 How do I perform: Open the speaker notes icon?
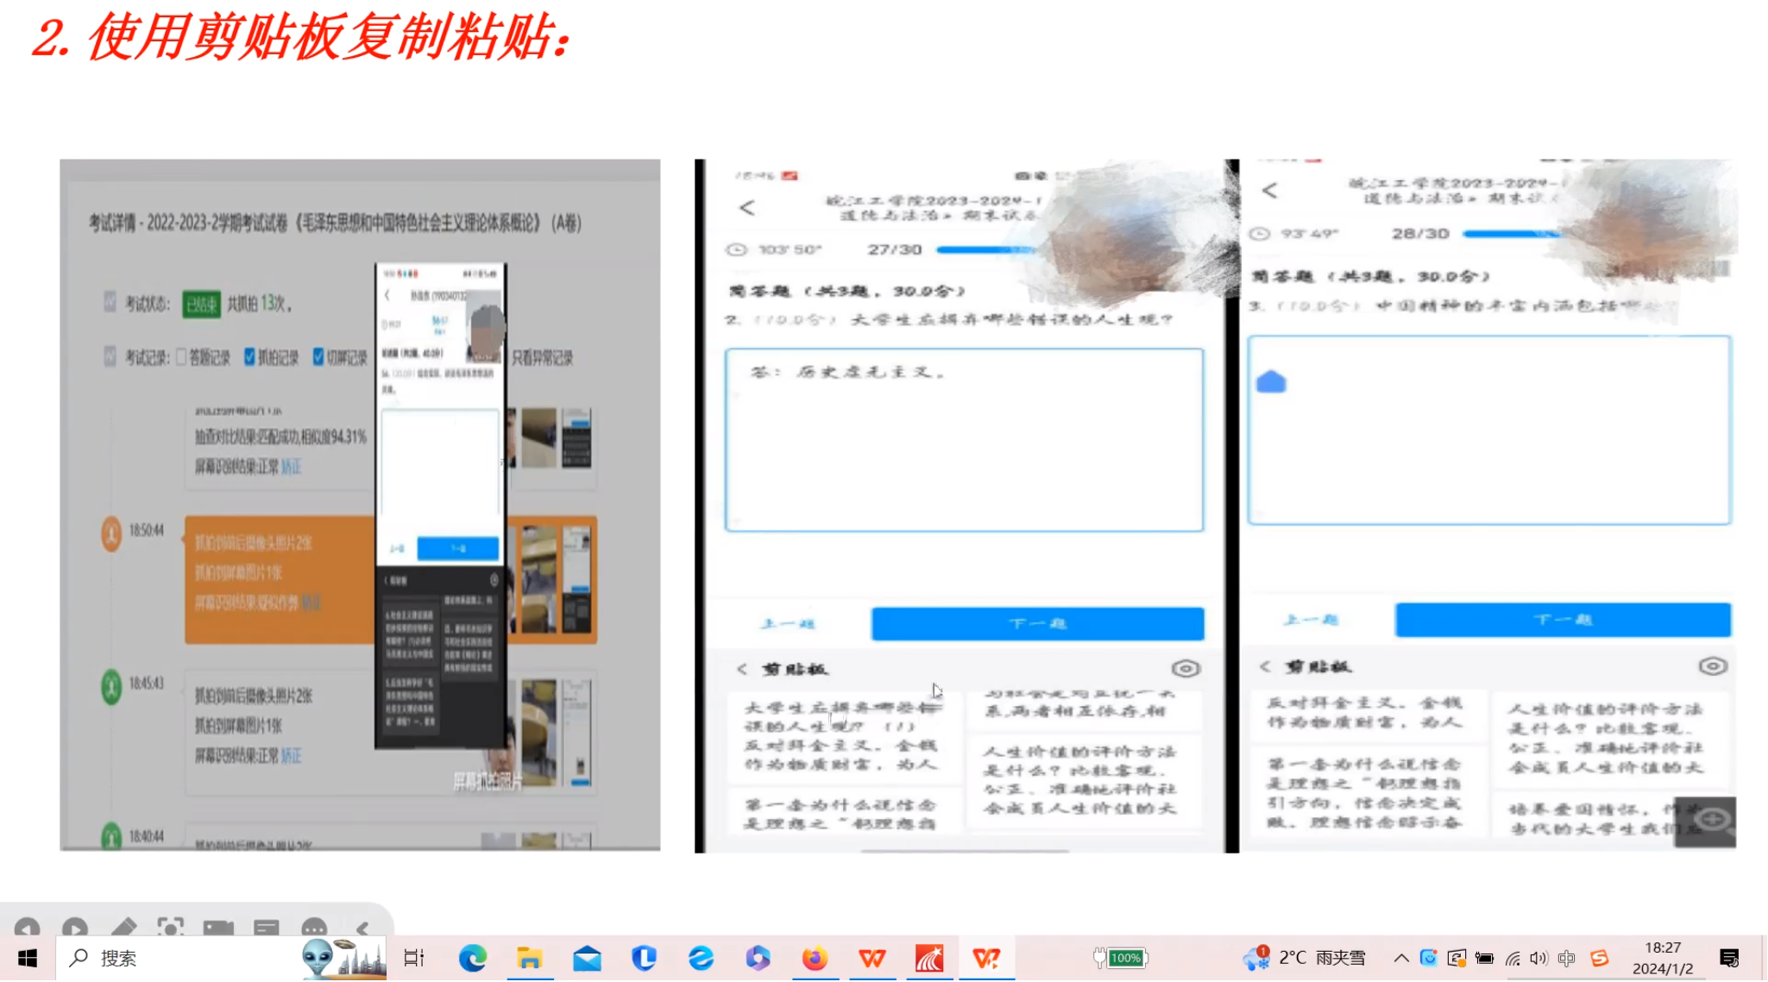point(267,928)
